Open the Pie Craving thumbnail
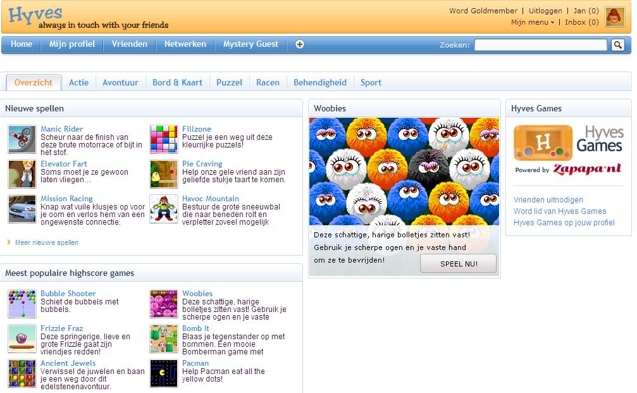The image size is (637, 393). [164, 174]
